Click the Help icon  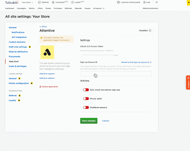pyautogui.click(x=144, y=2)
